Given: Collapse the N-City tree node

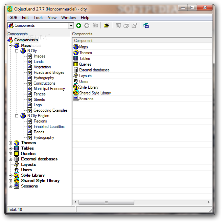Looking at the screenshot, I should [17, 51].
